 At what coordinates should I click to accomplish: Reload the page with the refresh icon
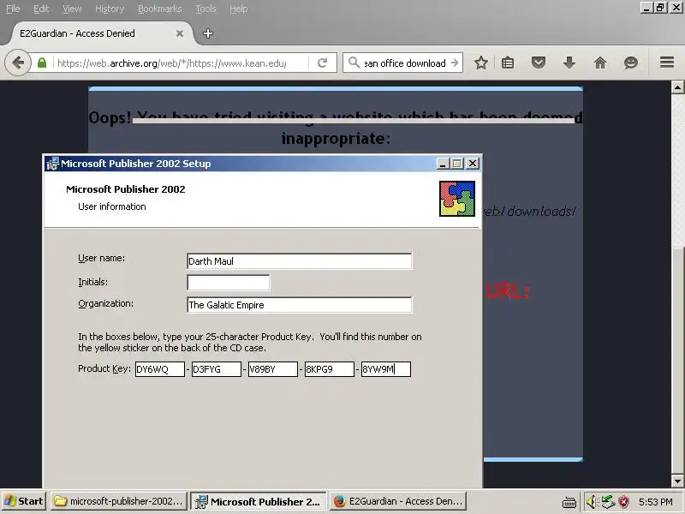323,63
